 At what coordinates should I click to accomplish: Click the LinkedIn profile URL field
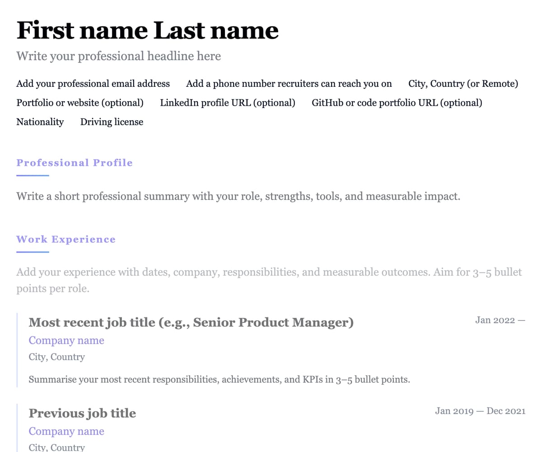click(228, 103)
